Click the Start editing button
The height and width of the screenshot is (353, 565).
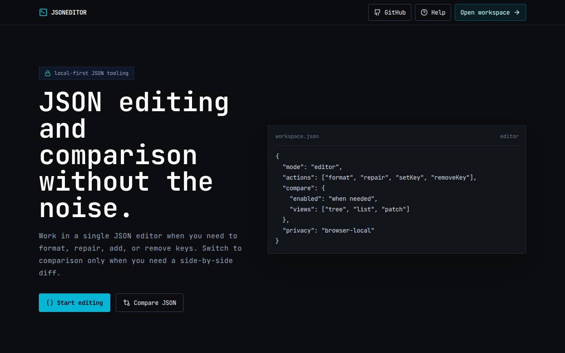(75, 303)
